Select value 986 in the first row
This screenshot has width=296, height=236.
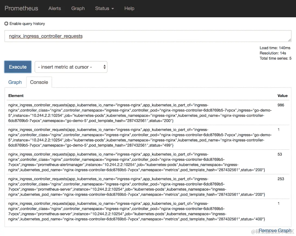click(x=281, y=105)
